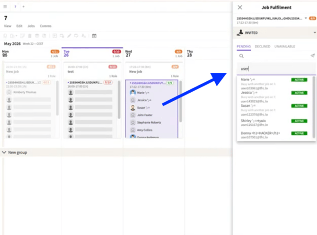The height and width of the screenshot is (235, 317).
Task: Click Monday's 4/11 fulfilment badge
Action: 55,52
